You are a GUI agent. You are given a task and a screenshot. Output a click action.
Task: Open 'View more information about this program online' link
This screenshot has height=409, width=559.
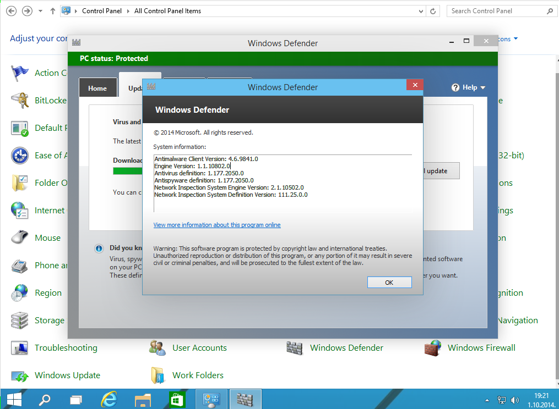tap(217, 225)
